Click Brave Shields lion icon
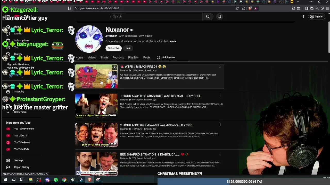The height and width of the screenshot is (185, 330). click(250, 8)
